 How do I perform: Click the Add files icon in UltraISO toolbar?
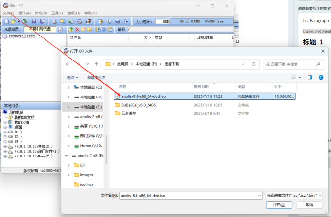click(x=101, y=21)
